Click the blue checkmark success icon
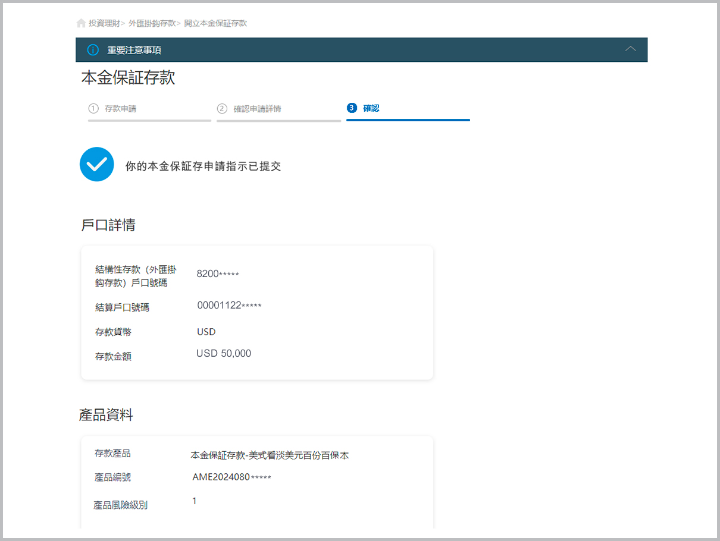Screen dimensions: 720x541 click(x=97, y=164)
